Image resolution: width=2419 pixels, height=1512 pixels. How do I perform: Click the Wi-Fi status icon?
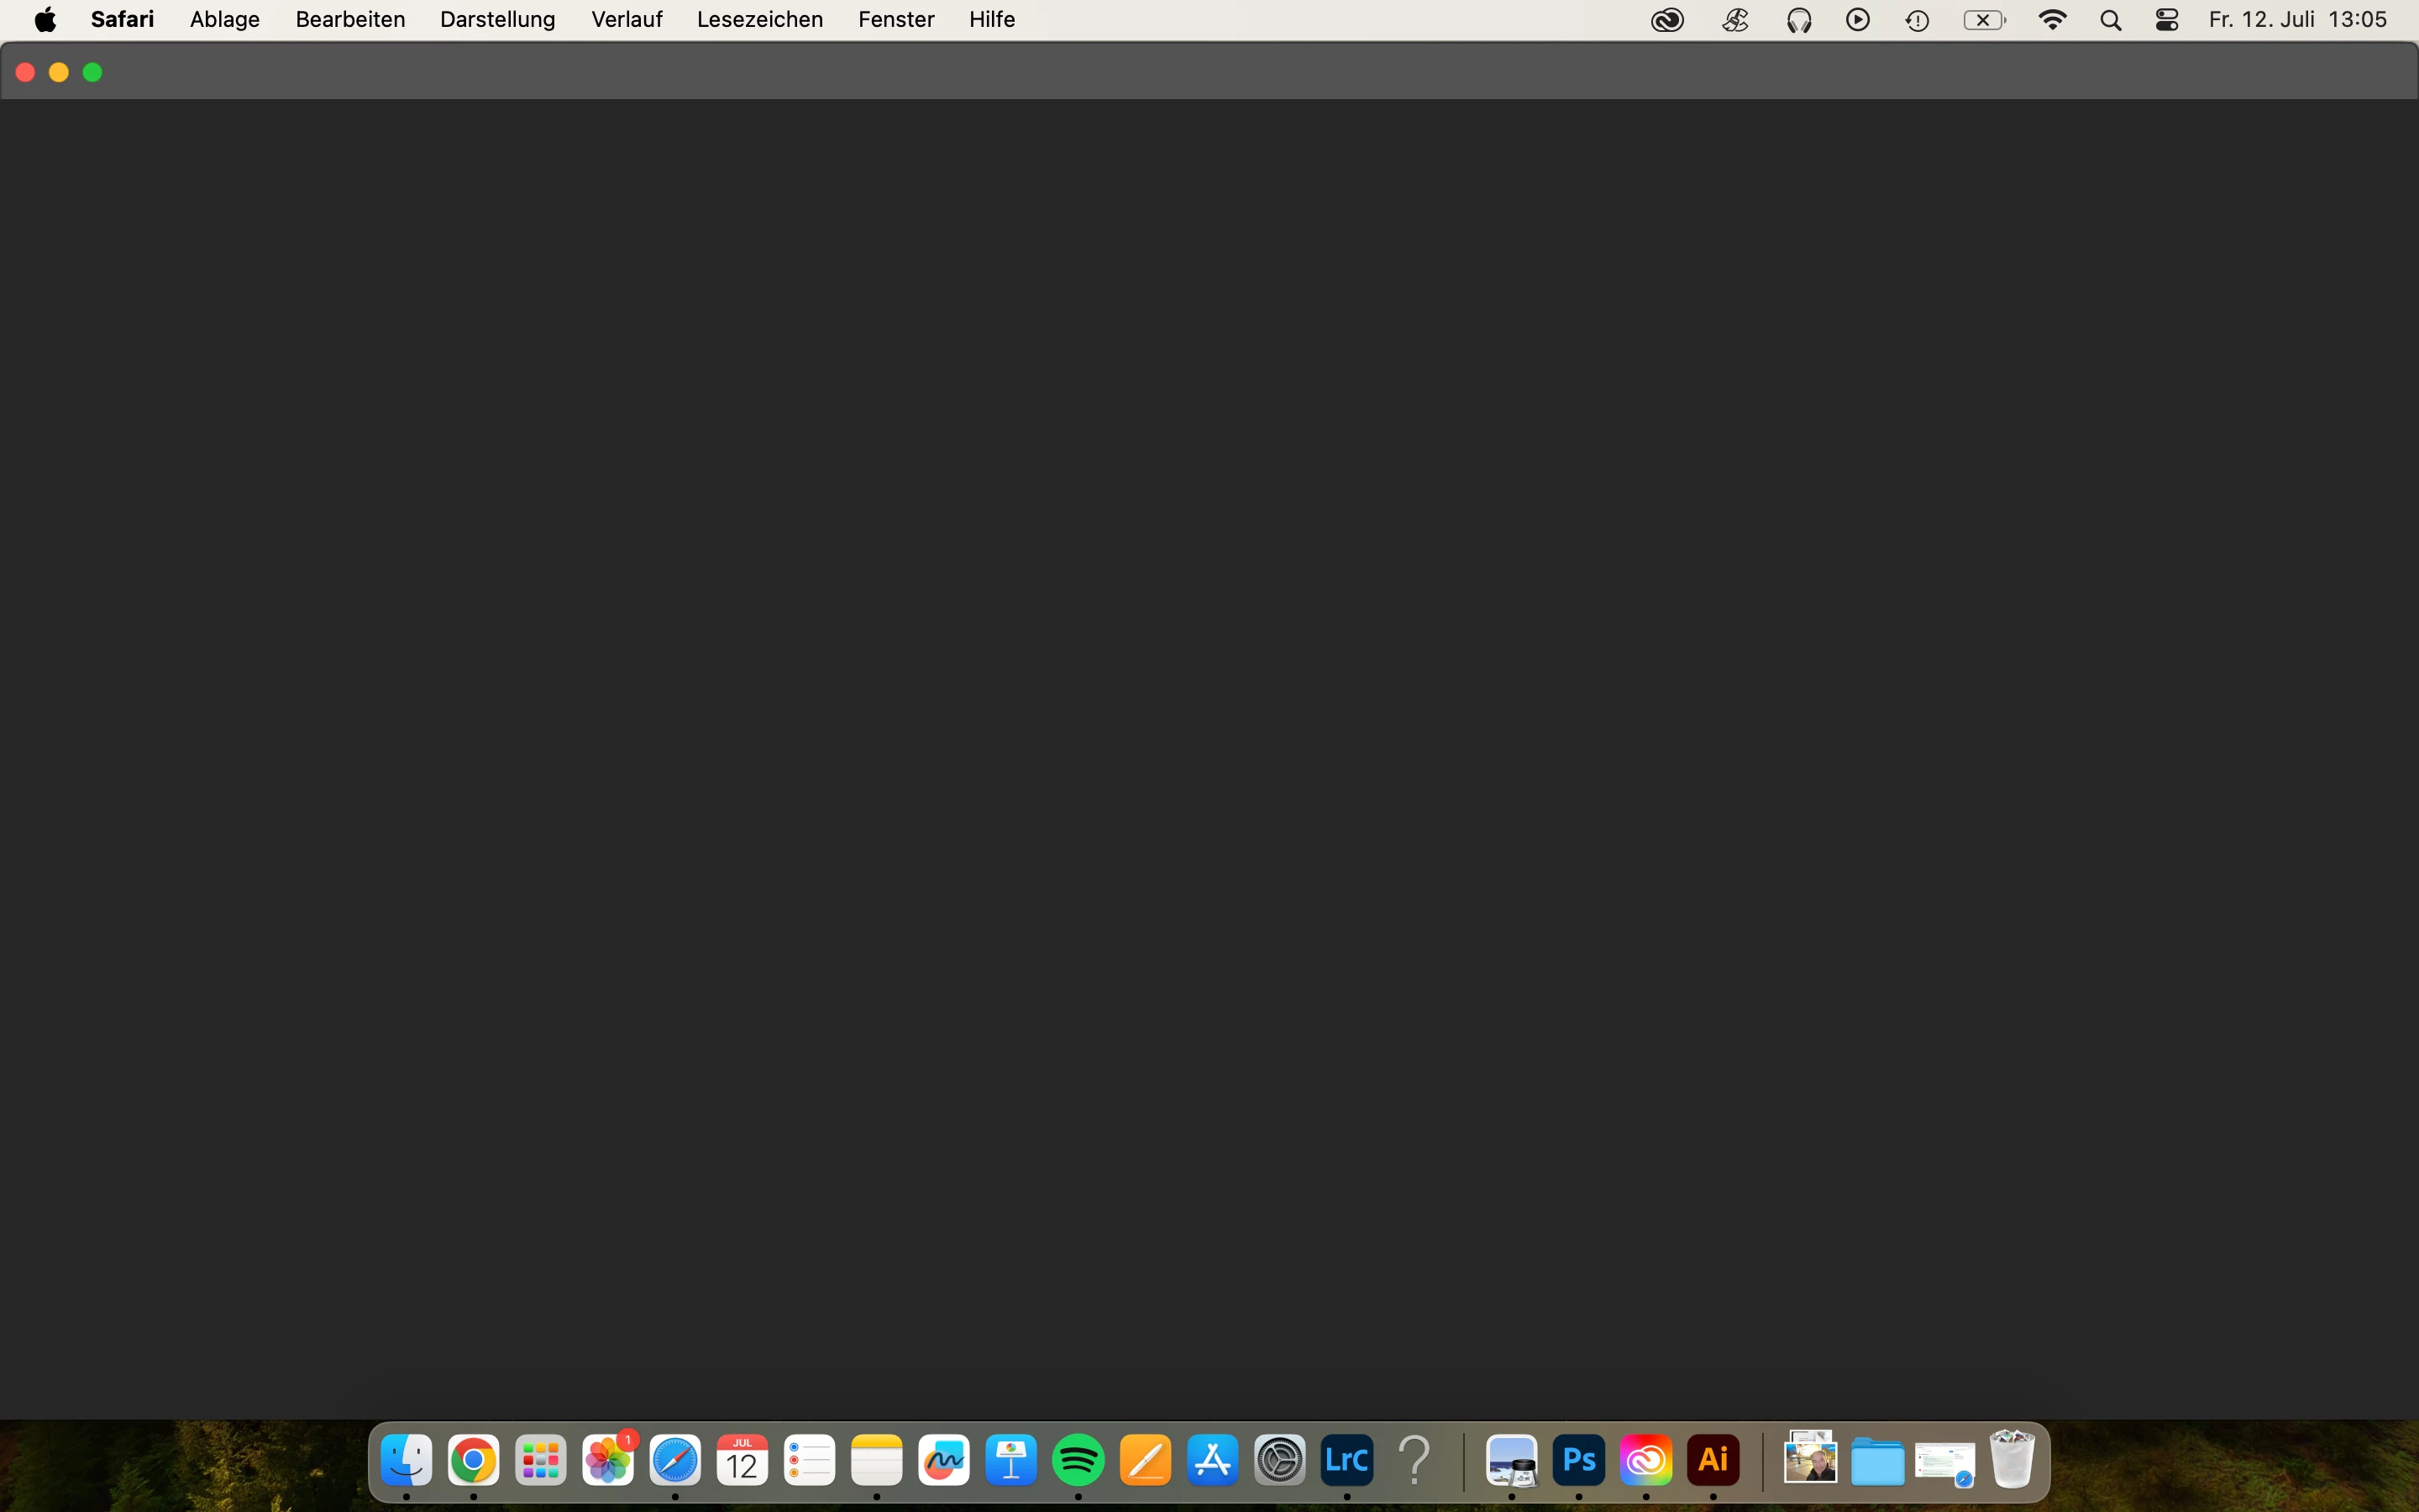coord(2052,20)
